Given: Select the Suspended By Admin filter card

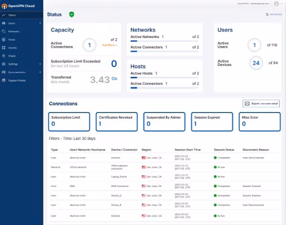Looking at the screenshot, I should 164,122.
